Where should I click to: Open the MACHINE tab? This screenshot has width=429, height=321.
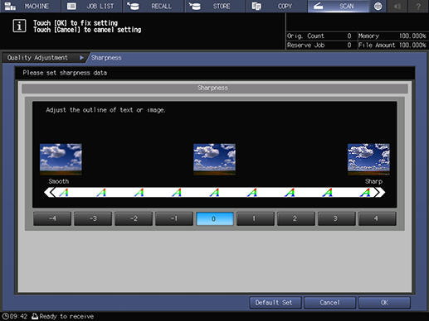tap(30, 6)
